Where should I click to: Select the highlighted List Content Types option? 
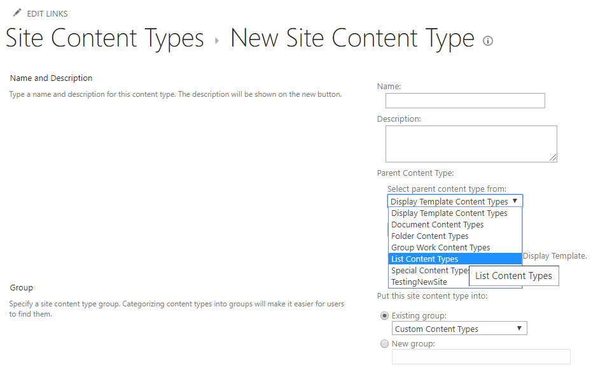455,259
